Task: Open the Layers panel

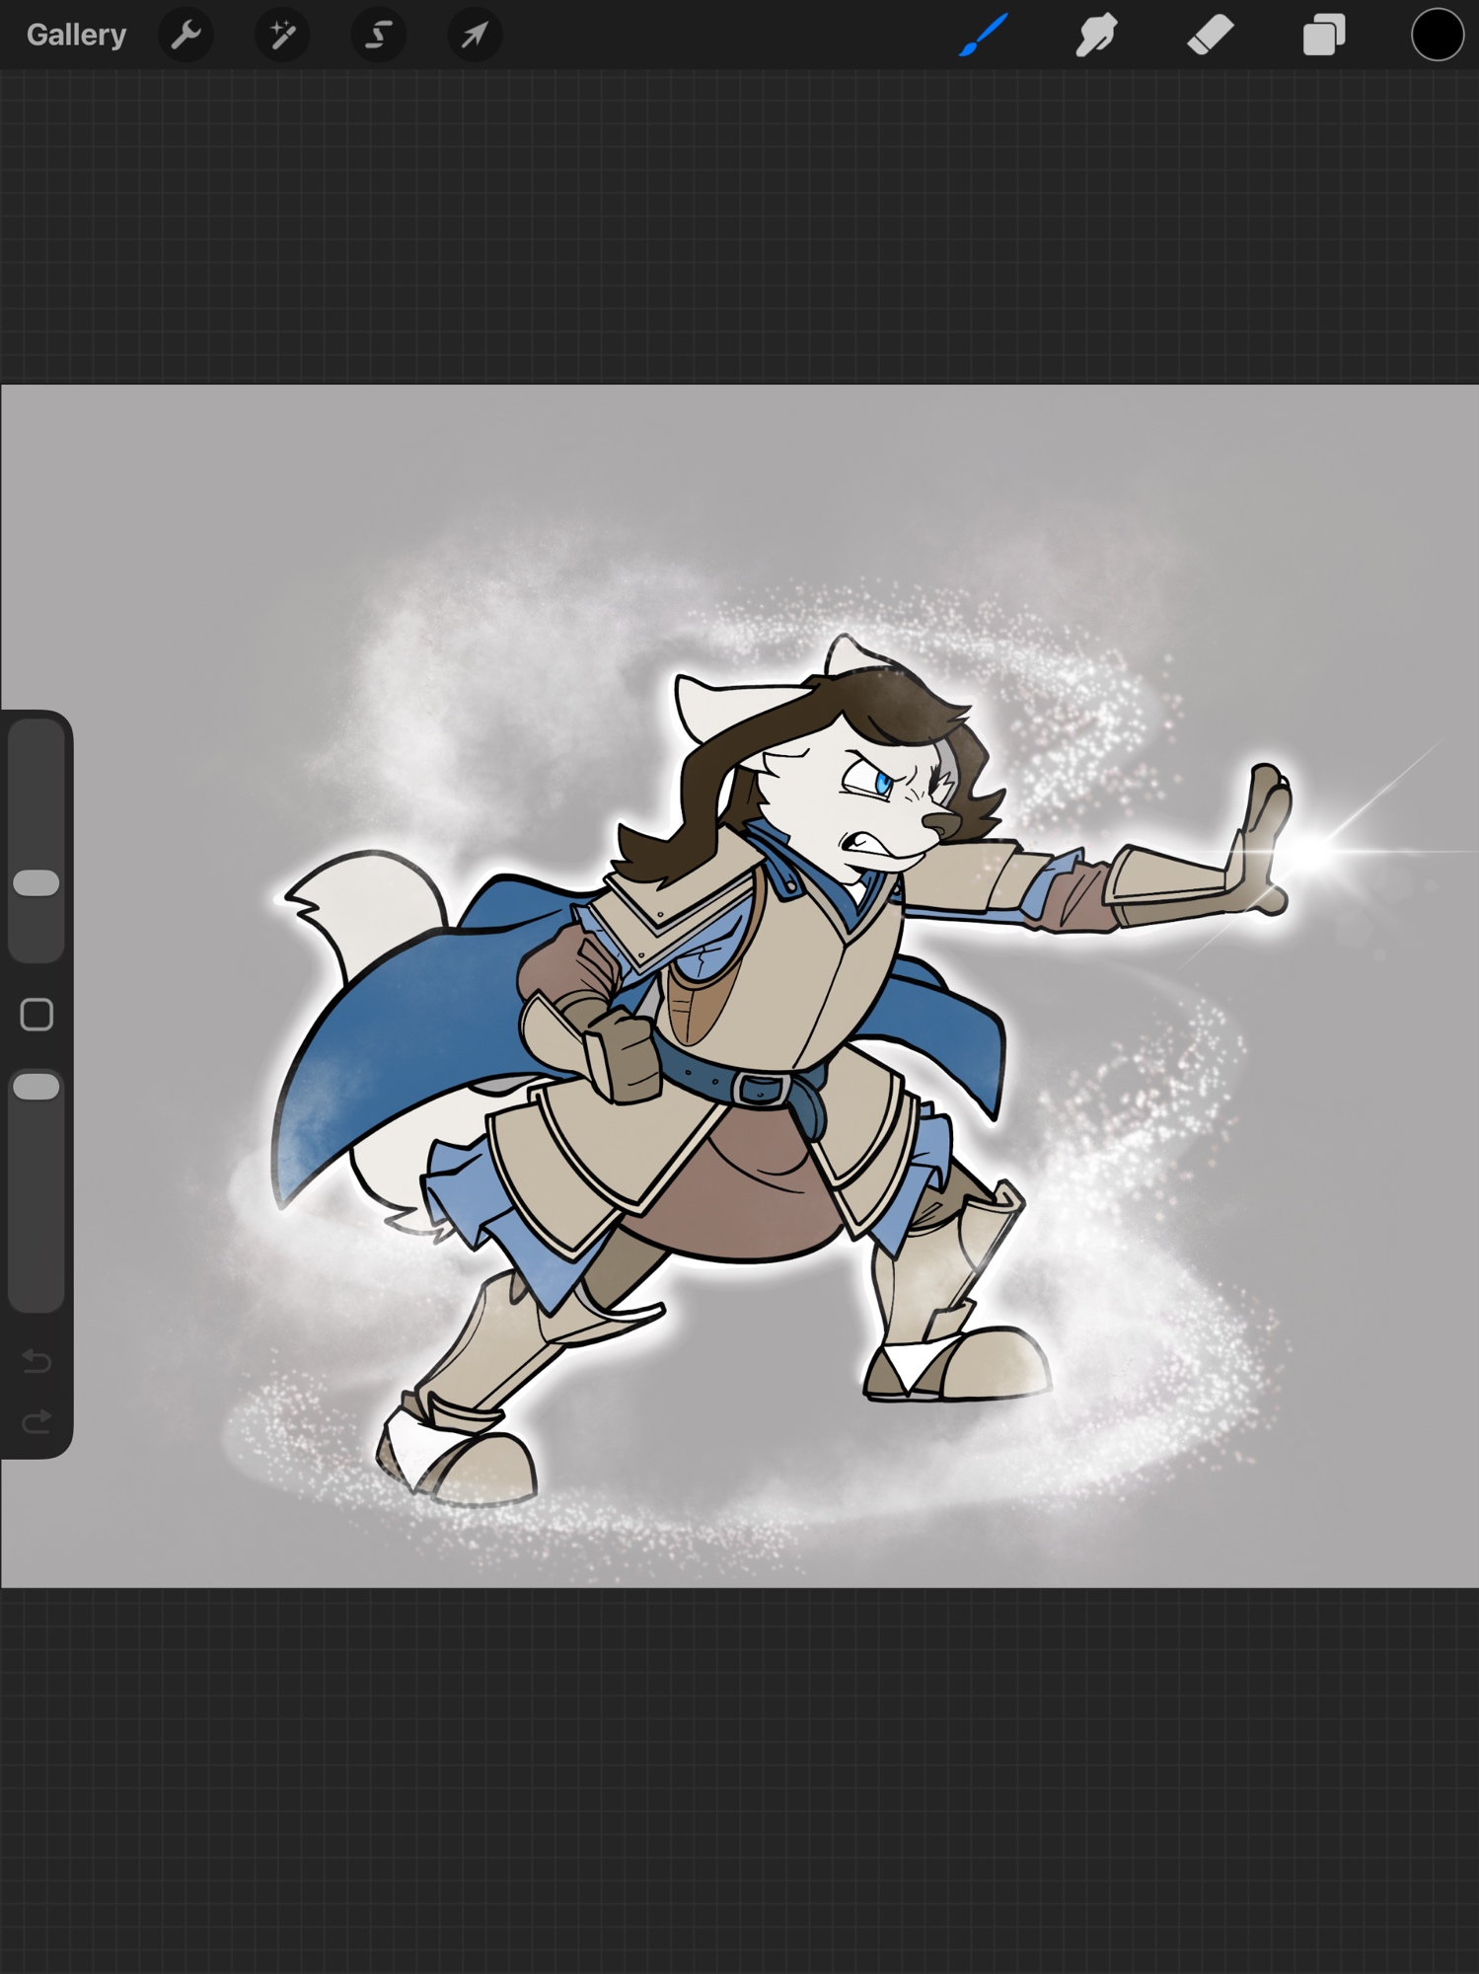Action: (1323, 36)
